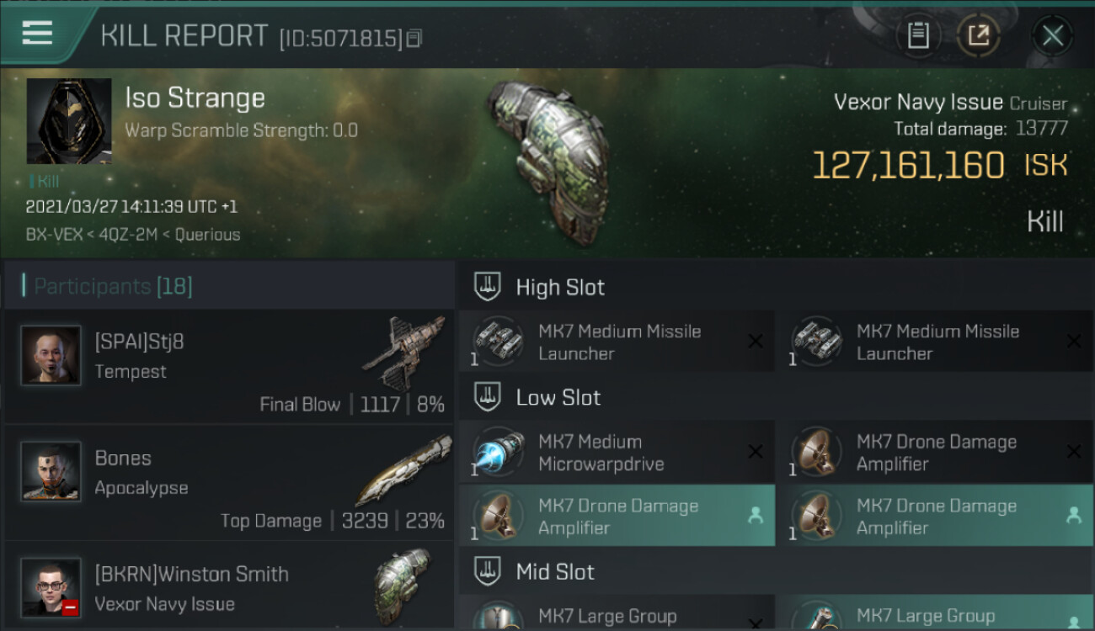The image size is (1095, 631).
Task: Open Winston Smith's participant entry
Action: 229,586
